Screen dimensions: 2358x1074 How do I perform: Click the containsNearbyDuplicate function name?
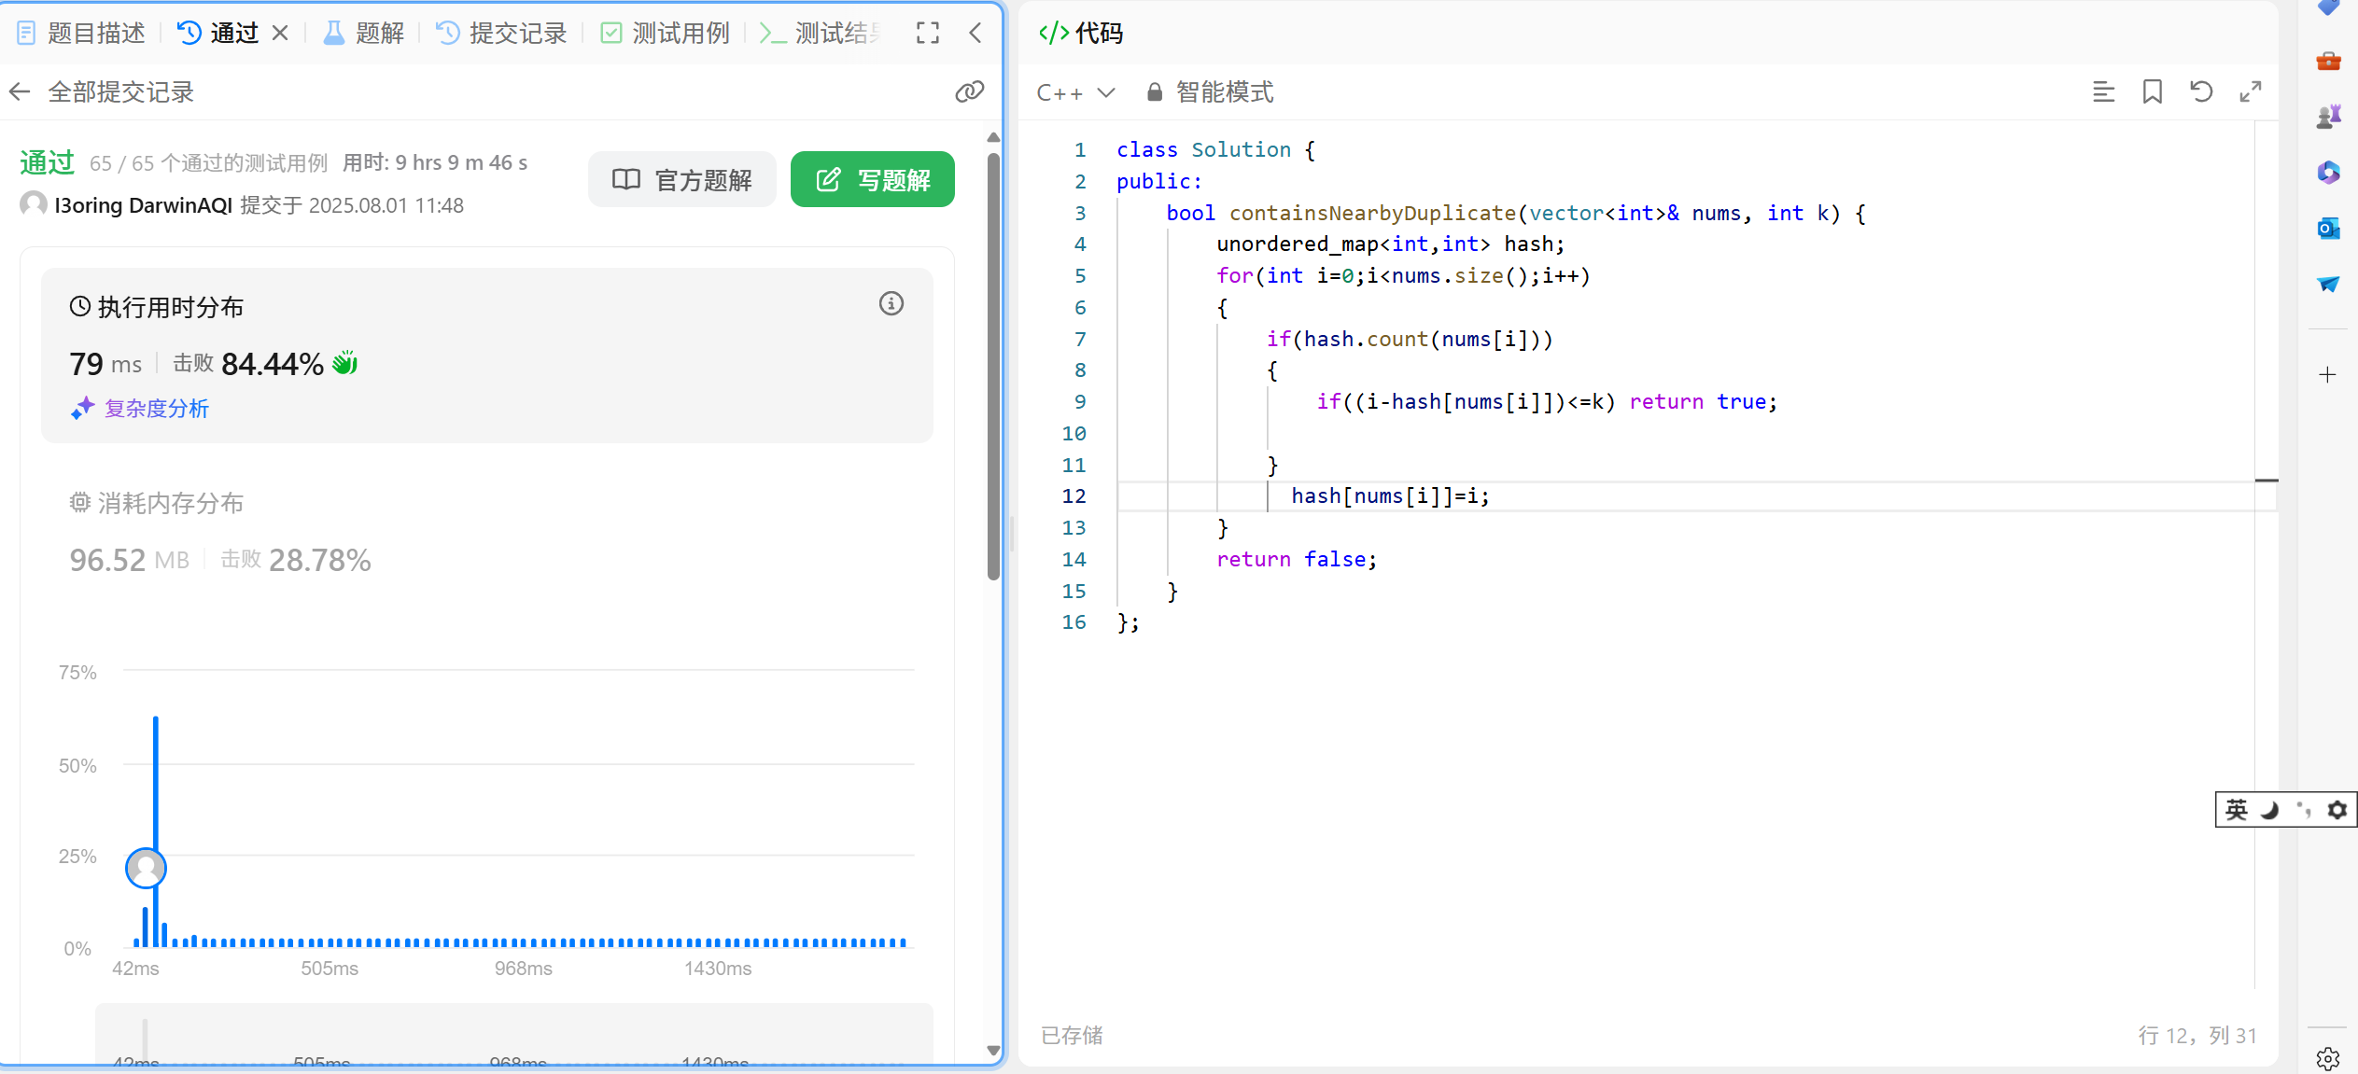pyautogui.click(x=1372, y=214)
